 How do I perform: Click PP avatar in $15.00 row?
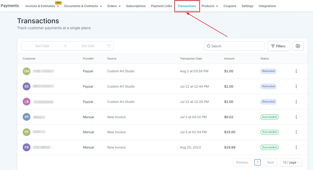click(26, 132)
